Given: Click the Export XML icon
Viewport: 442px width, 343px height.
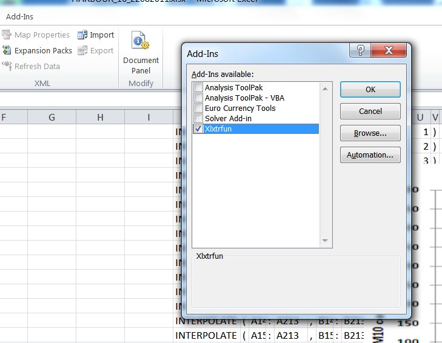Looking at the screenshot, I should [82, 50].
